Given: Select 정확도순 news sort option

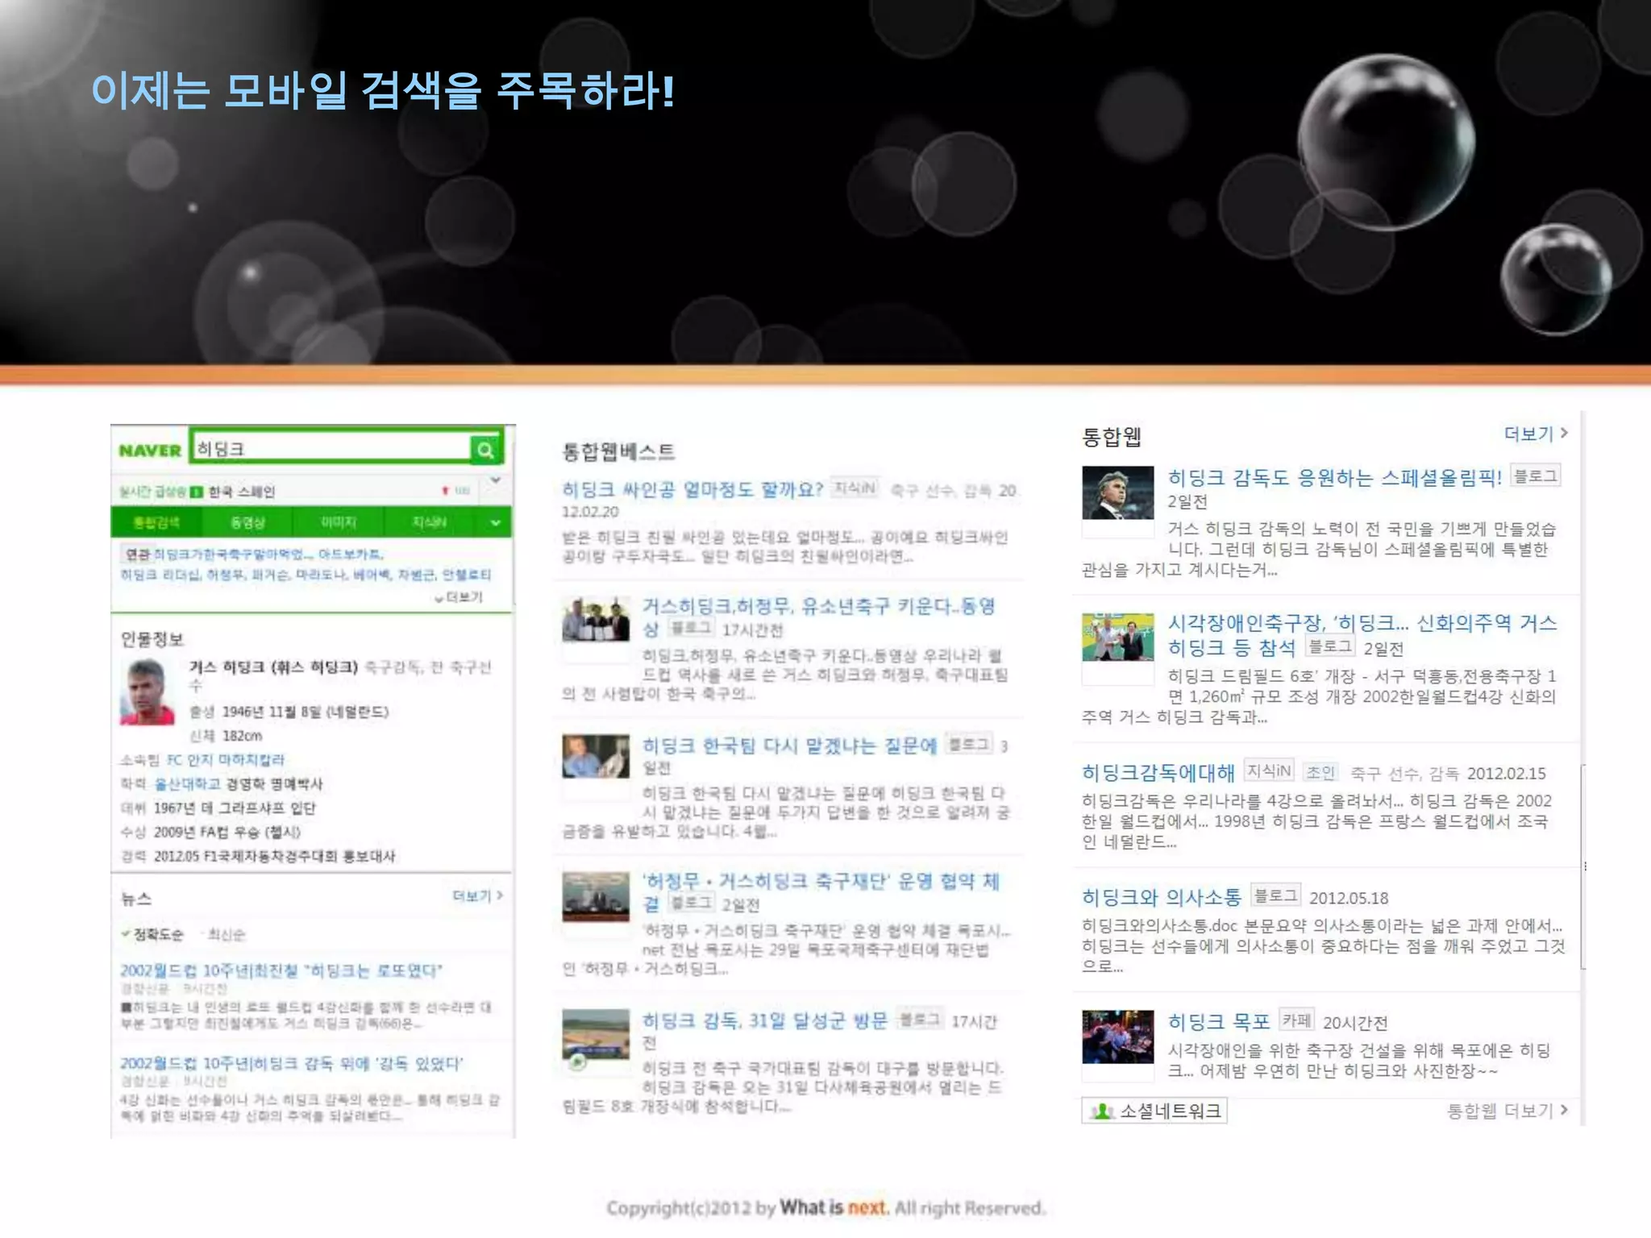Looking at the screenshot, I should pos(152,934).
